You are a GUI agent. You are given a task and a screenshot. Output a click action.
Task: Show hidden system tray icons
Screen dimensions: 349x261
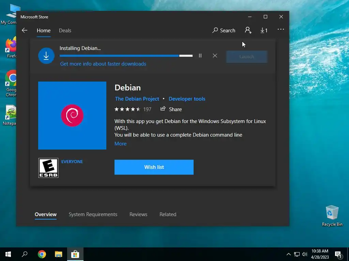click(x=288, y=254)
